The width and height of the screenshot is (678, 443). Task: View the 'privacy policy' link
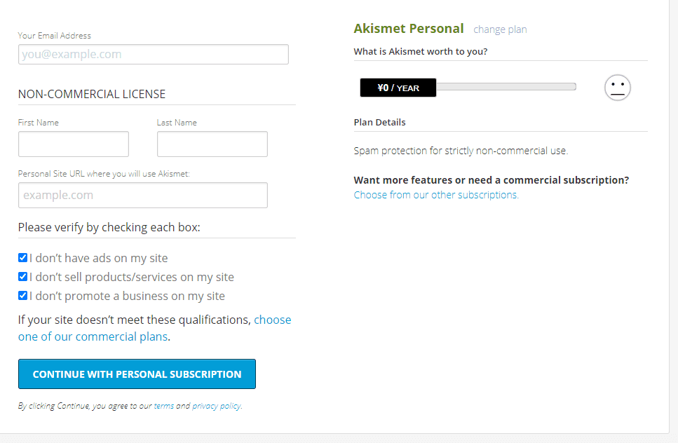pos(216,406)
